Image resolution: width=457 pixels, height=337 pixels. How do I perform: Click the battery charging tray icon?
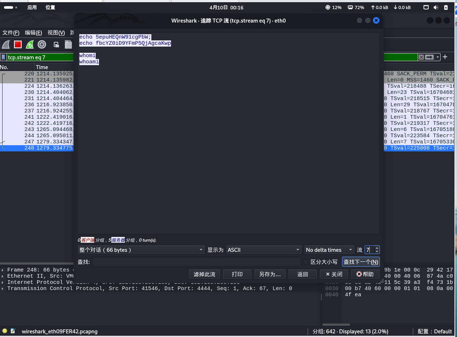(x=446, y=7)
